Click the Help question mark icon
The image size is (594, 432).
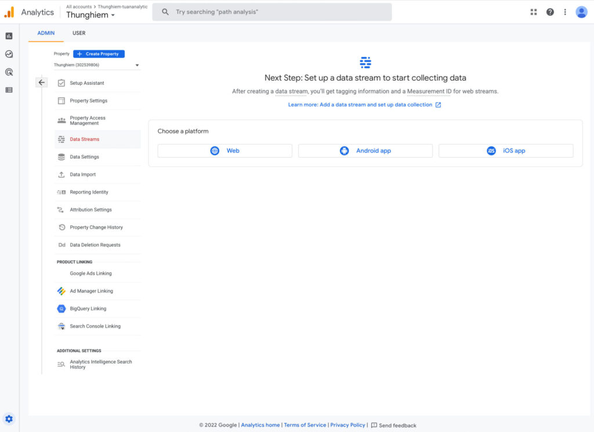tap(550, 12)
